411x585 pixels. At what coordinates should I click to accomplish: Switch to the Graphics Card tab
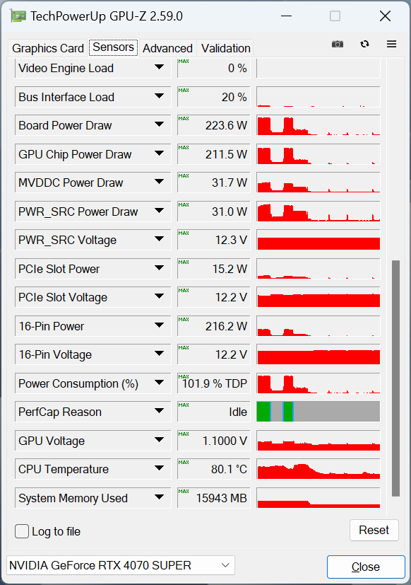point(48,48)
